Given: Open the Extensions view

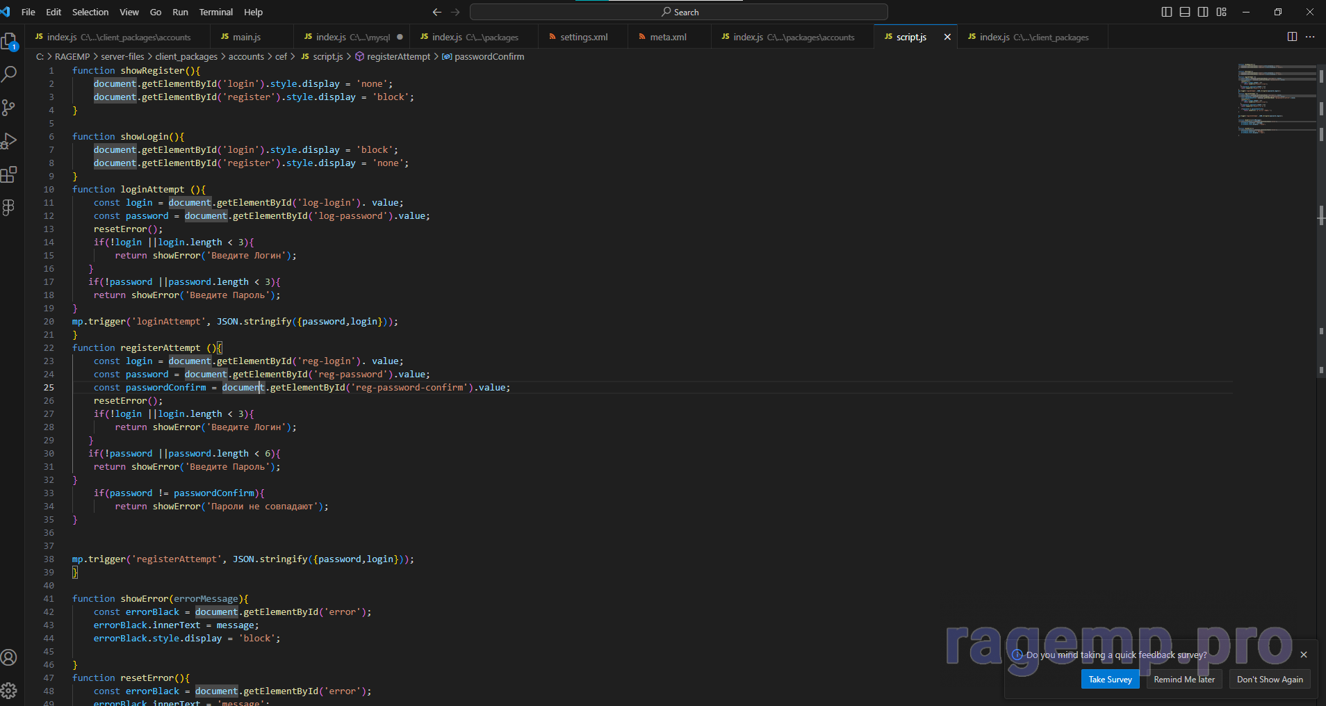Looking at the screenshot, I should (9, 174).
